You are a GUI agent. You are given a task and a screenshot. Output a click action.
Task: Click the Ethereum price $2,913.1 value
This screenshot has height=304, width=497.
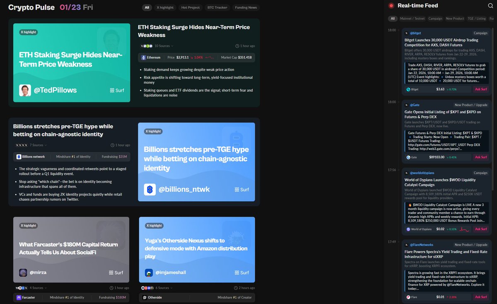pyautogui.click(x=183, y=58)
